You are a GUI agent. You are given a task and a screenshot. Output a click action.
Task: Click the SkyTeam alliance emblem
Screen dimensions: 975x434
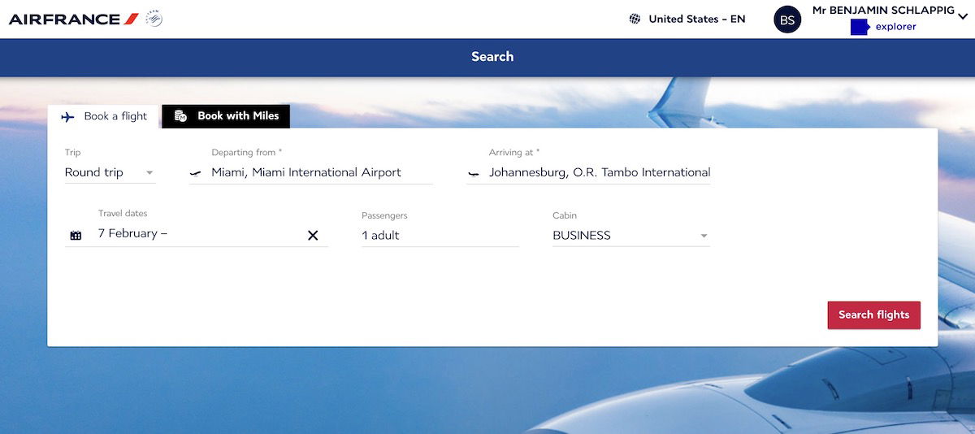click(x=154, y=19)
